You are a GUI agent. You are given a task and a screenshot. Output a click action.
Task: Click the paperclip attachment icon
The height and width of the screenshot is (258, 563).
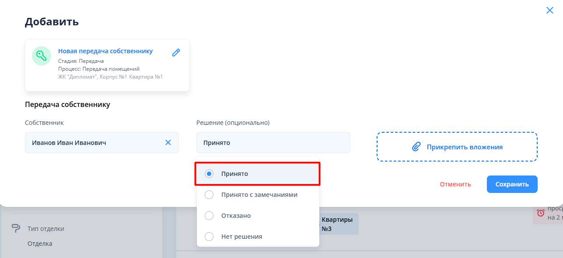(x=416, y=147)
